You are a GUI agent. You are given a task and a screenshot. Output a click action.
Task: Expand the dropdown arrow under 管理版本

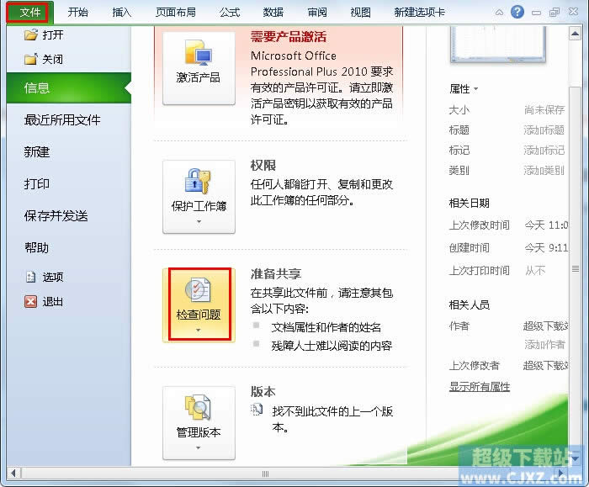[199, 447]
